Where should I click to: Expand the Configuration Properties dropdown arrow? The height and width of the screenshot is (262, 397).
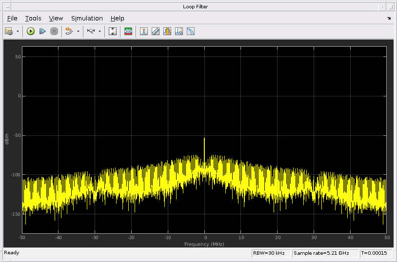click(x=18, y=31)
